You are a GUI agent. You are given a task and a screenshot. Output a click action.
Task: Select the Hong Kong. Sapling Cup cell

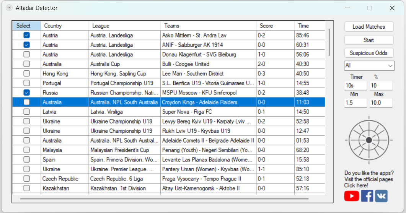pos(124,73)
